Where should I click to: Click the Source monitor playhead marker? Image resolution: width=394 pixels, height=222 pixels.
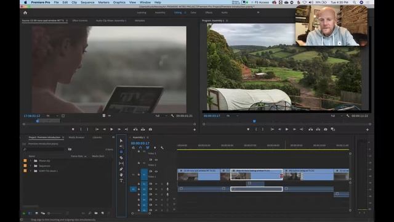(x=38, y=121)
